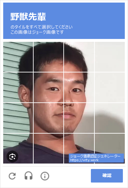
Task: Pick the tile showing top of hair and left forehead
Action: tap(49, 57)
